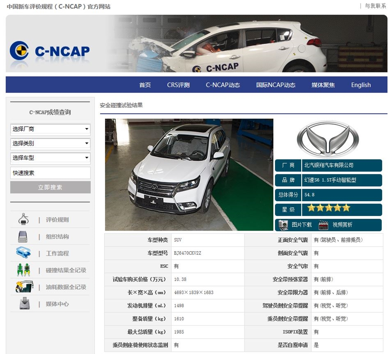Click the C-NCAP logo in the header

pyautogui.click(x=49, y=51)
